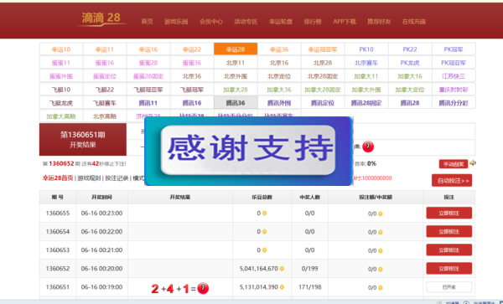Viewport: 503px width, 304px height.
Task: Open the 幸运28首页 link
Action: [x=58, y=178]
